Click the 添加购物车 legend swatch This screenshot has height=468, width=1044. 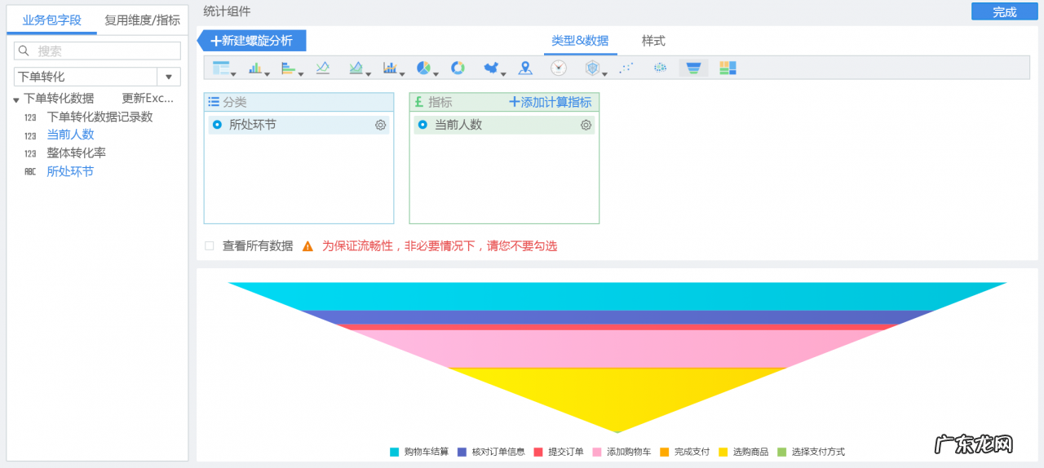[597, 452]
